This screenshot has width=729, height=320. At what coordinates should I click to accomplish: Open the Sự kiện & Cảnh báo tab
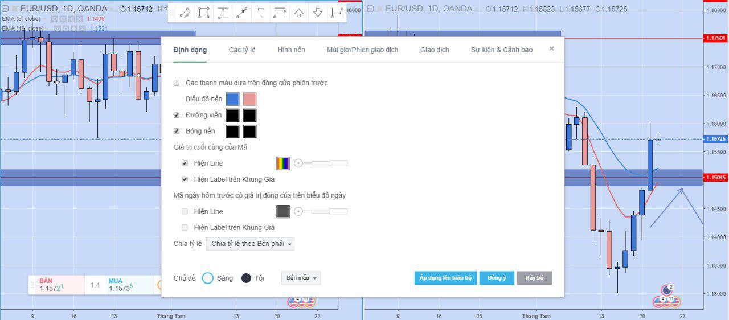click(502, 50)
